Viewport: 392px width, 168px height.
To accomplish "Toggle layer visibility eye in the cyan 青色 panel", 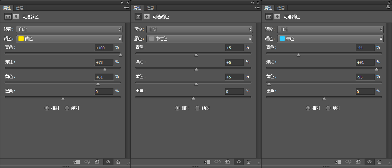I will point(369,162).
